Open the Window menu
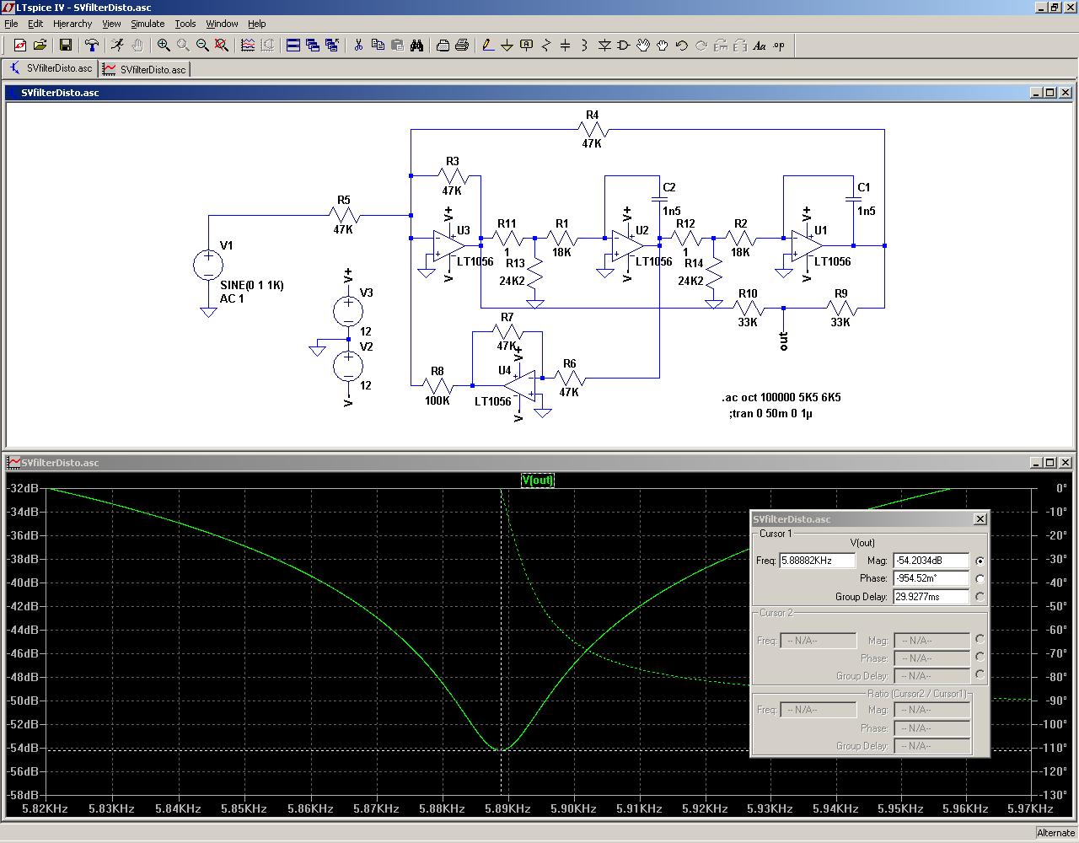1079x843 pixels. point(222,24)
